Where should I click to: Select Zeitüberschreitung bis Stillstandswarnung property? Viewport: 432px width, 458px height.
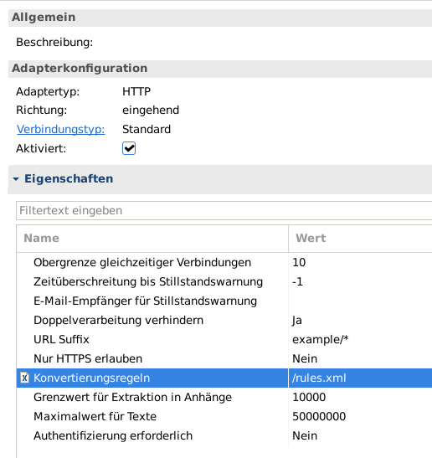[224, 281]
